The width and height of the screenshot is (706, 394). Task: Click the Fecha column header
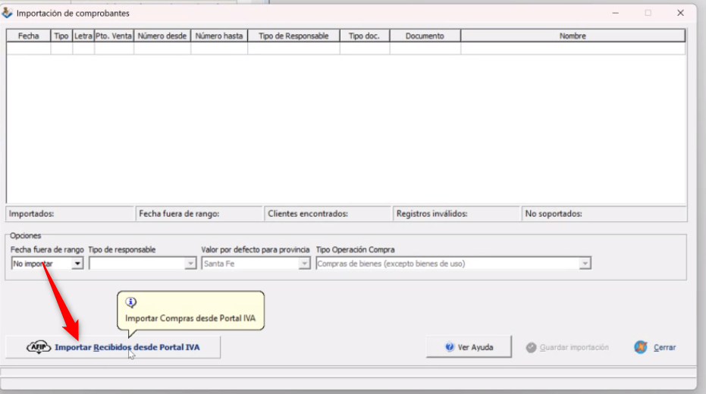click(29, 36)
